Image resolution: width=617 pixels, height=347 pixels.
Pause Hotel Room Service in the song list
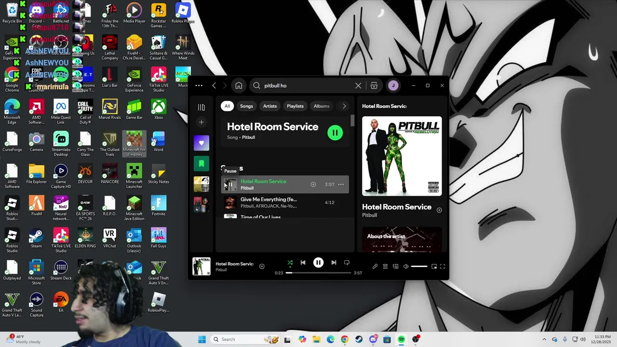point(230,185)
